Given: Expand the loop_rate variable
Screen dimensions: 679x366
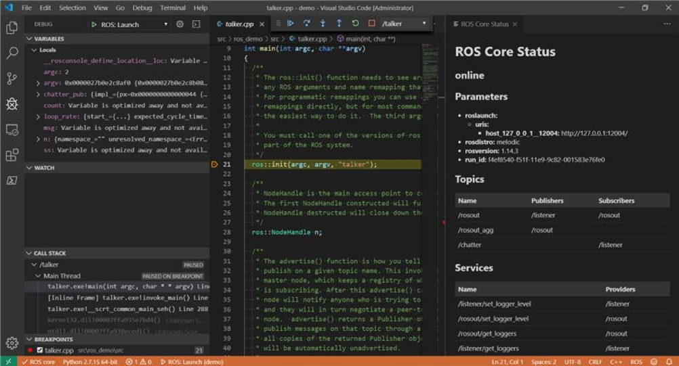Looking at the screenshot, I should click(38, 116).
